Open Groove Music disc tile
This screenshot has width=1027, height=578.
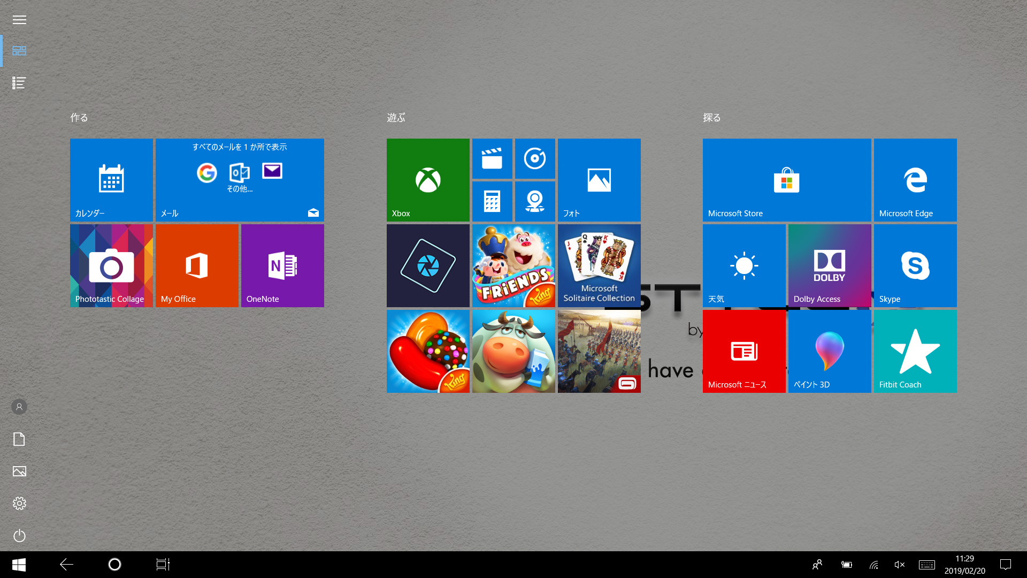point(535,159)
